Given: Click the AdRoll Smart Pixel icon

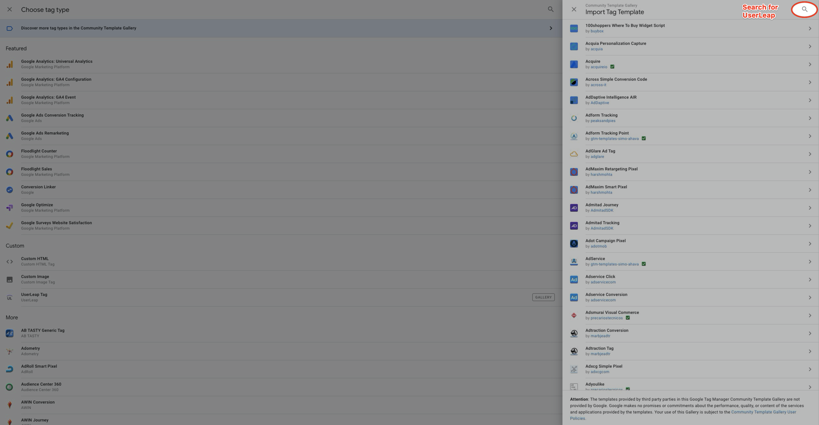Looking at the screenshot, I should (x=10, y=369).
